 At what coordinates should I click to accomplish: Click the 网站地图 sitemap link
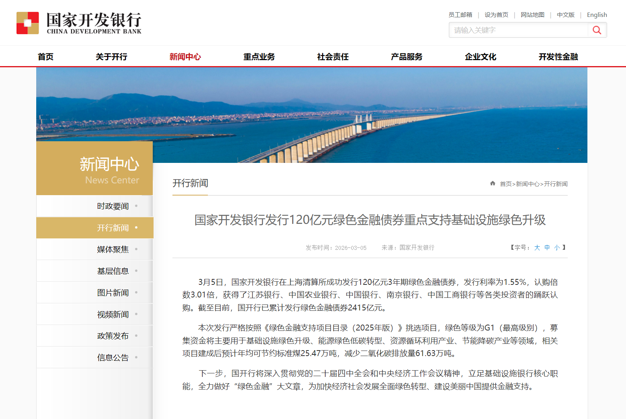tap(532, 15)
